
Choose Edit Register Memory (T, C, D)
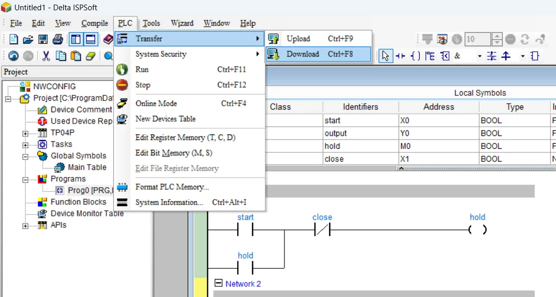click(x=189, y=137)
